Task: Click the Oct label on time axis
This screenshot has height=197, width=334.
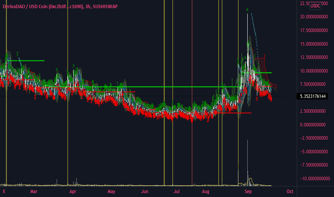Action: click(290, 192)
